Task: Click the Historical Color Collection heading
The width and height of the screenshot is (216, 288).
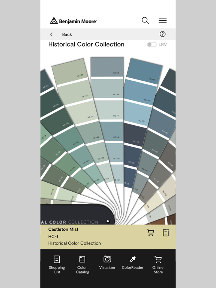Action: point(86,44)
